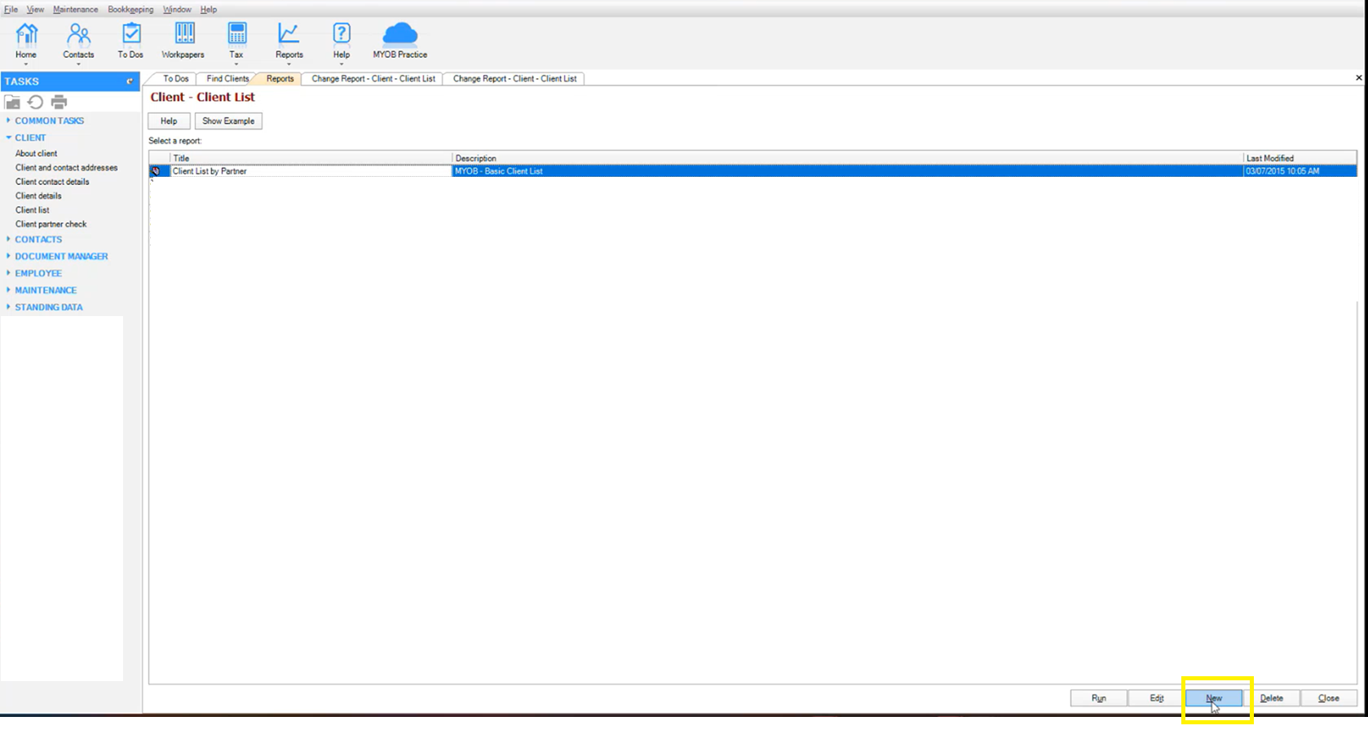Click the print icon in Tasks panel
The height and width of the screenshot is (730, 1368).
59,102
